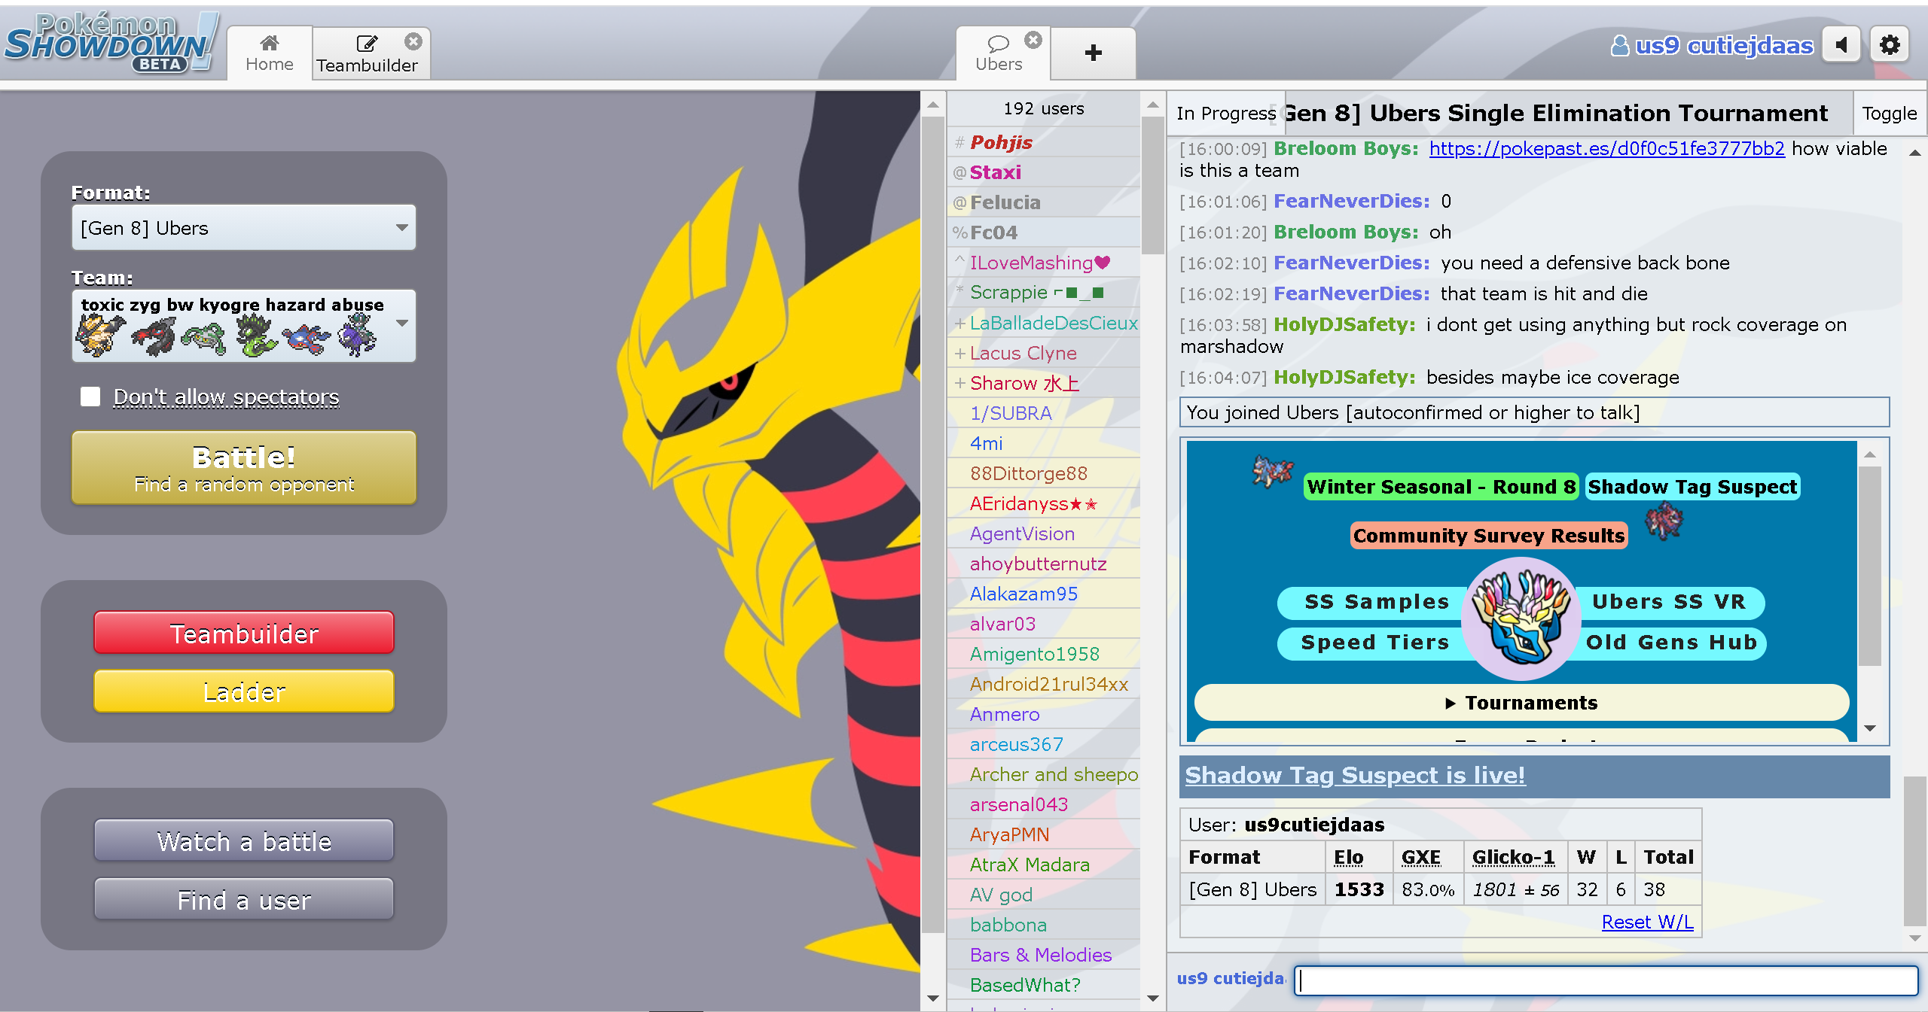Expand the Tournaments section
1928x1012 pixels.
tap(1521, 703)
